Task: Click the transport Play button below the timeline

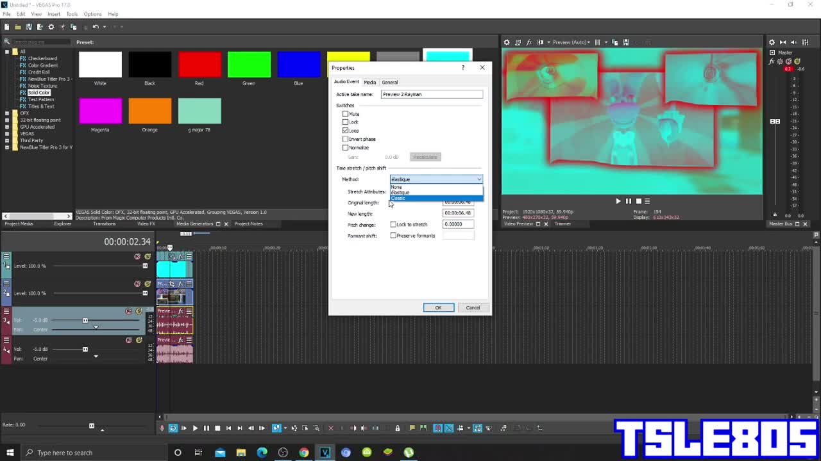Action: coord(195,428)
